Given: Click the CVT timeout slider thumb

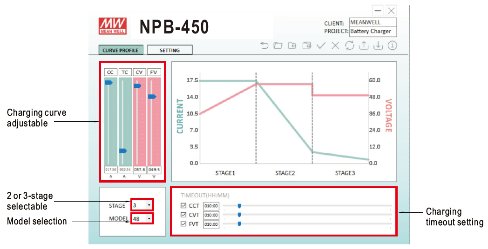Looking at the screenshot, I should [239, 215].
